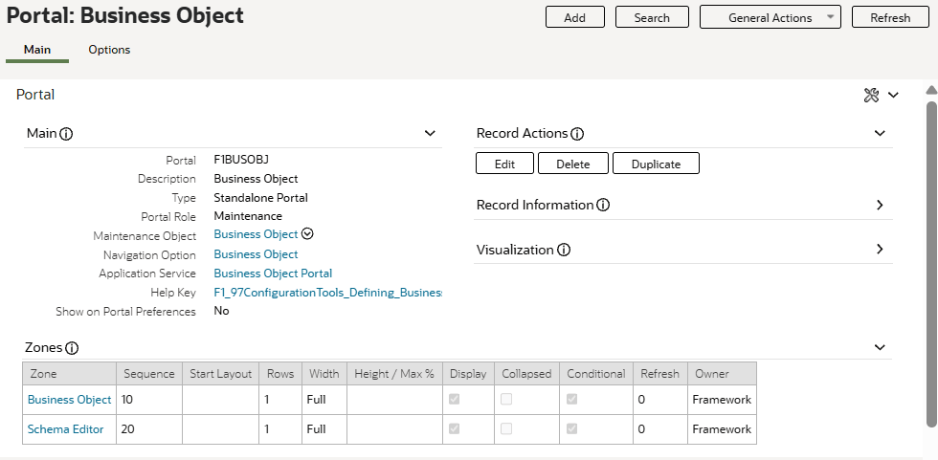Click the Refresh button
This screenshot has height=460, width=938.
[890, 17]
